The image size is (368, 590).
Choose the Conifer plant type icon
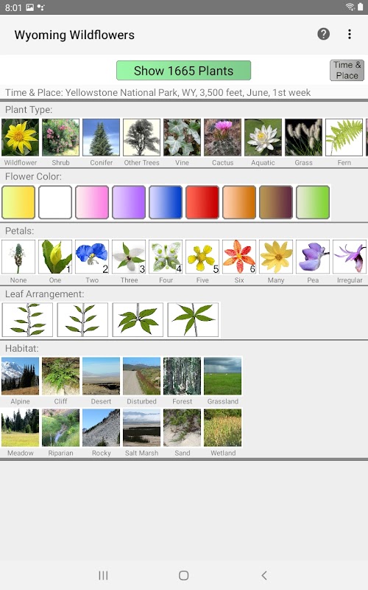(x=101, y=137)
